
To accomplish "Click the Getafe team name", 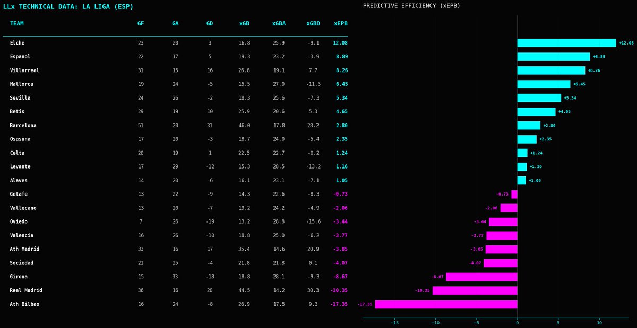I will pos(19,194).
